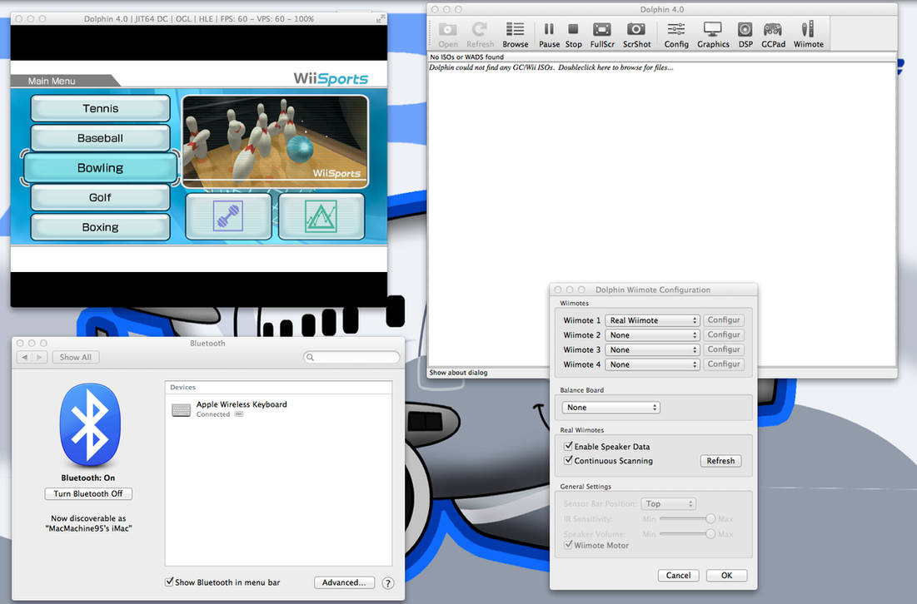
Task: Select Golf in Wii Sports menu
Action: coord(101,198)
